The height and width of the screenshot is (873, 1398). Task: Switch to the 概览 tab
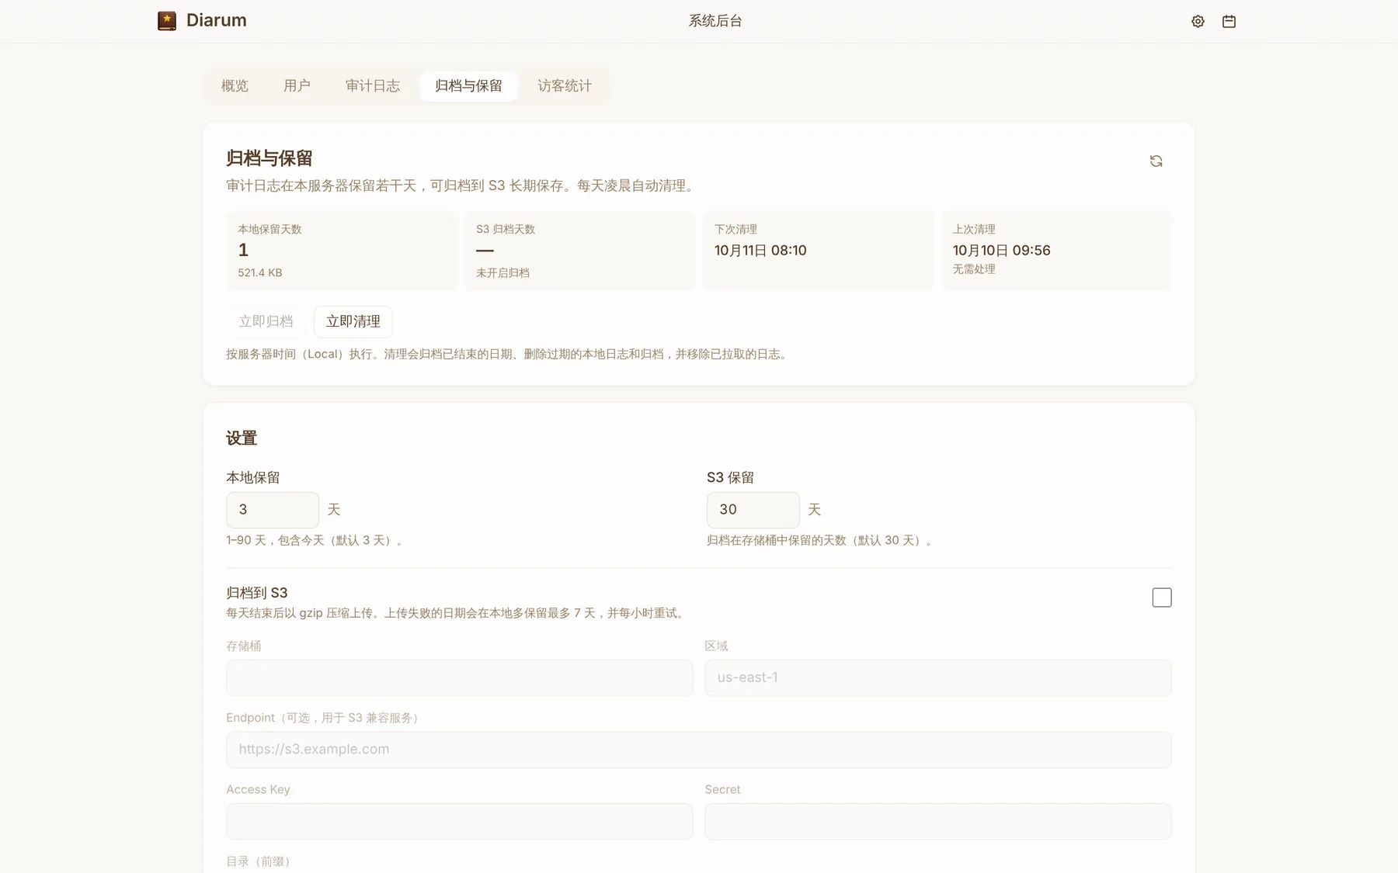(235, 86)
